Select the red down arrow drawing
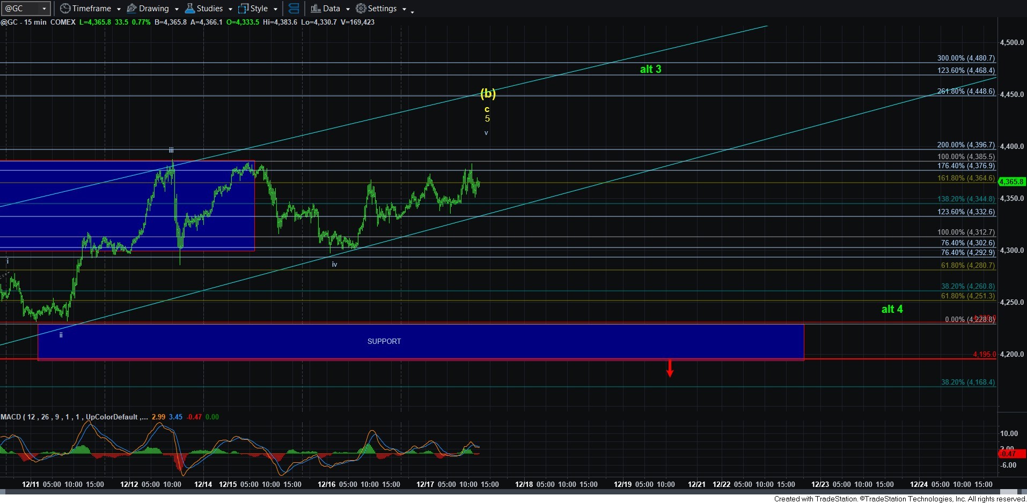The height and width of the screenshot is (503, 1027). [x=670, y=368]
